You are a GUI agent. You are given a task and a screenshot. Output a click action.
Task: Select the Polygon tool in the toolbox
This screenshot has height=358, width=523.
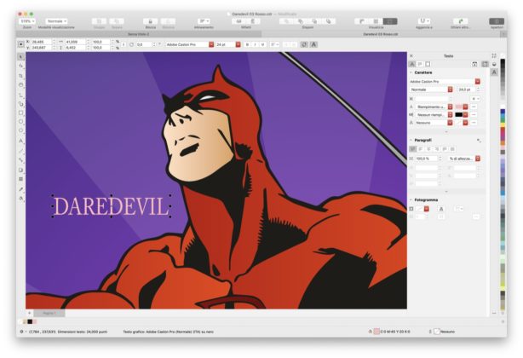pyautogui.click(x=21, y=130)
